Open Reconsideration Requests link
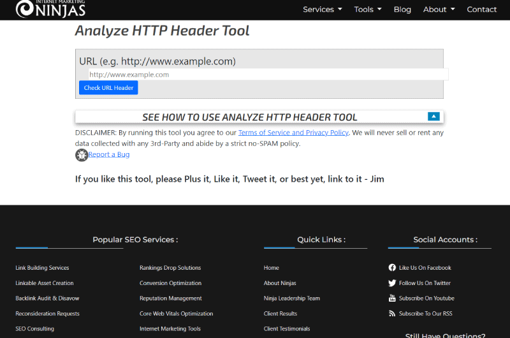 click(x=47, y=313)
